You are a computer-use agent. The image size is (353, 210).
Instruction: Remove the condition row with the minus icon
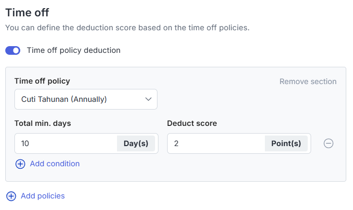pyautogui.click(x=328, y=143)
